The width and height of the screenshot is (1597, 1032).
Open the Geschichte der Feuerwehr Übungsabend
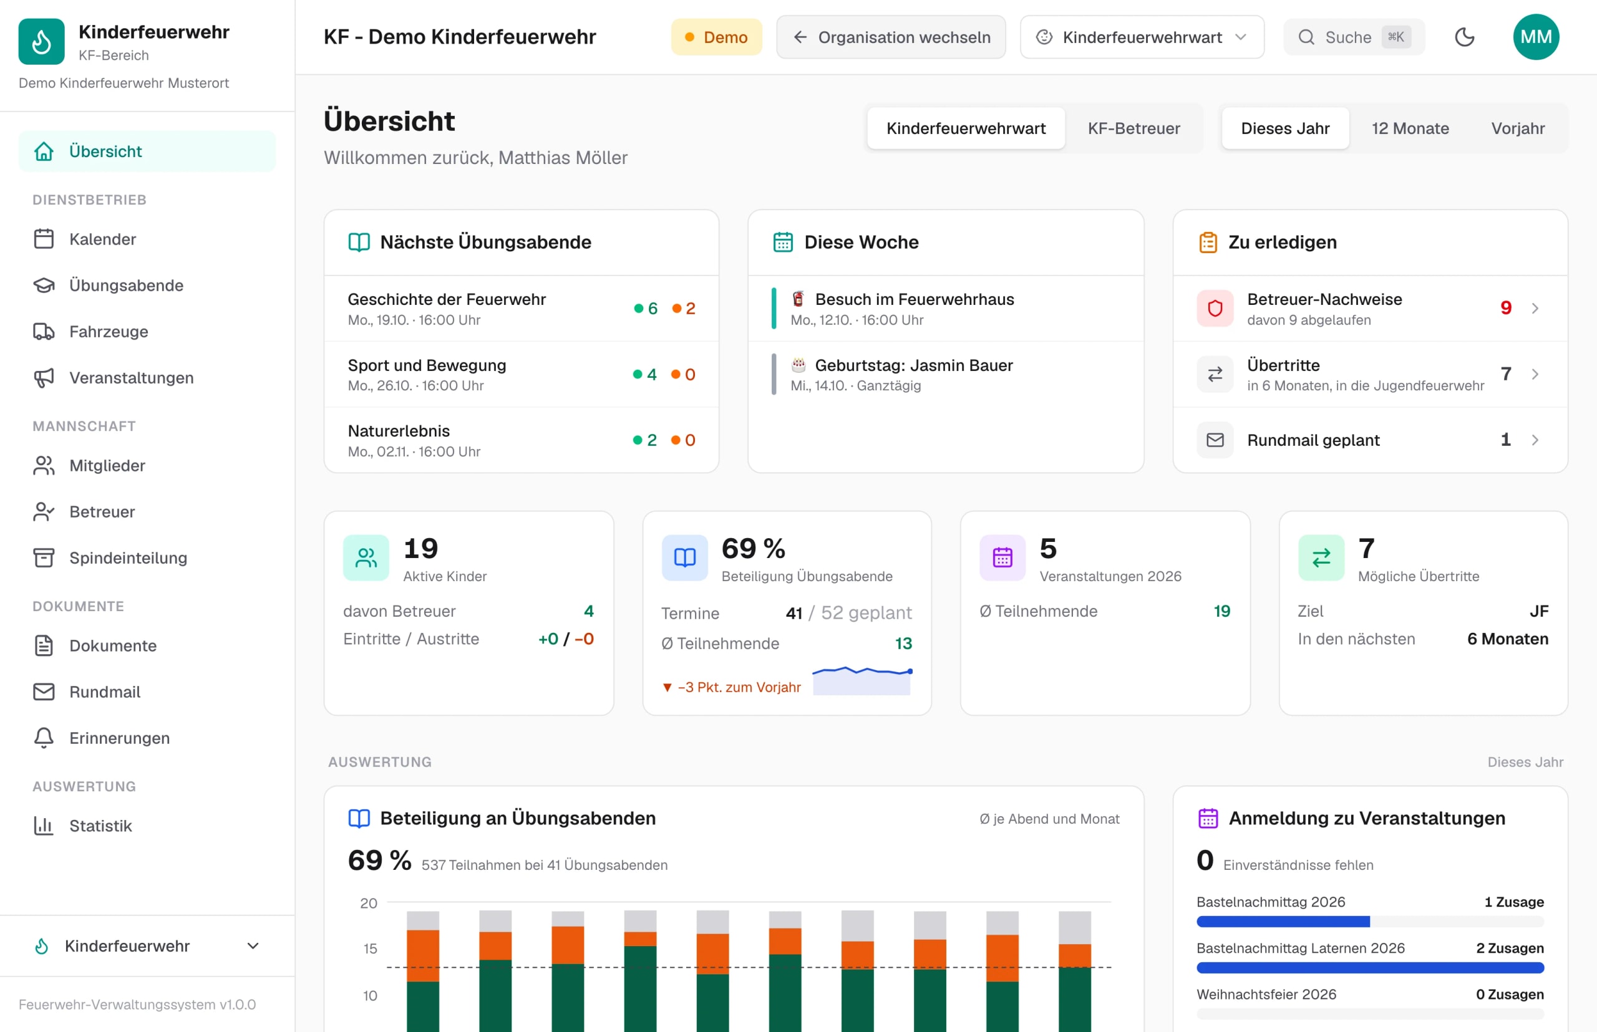521,309
